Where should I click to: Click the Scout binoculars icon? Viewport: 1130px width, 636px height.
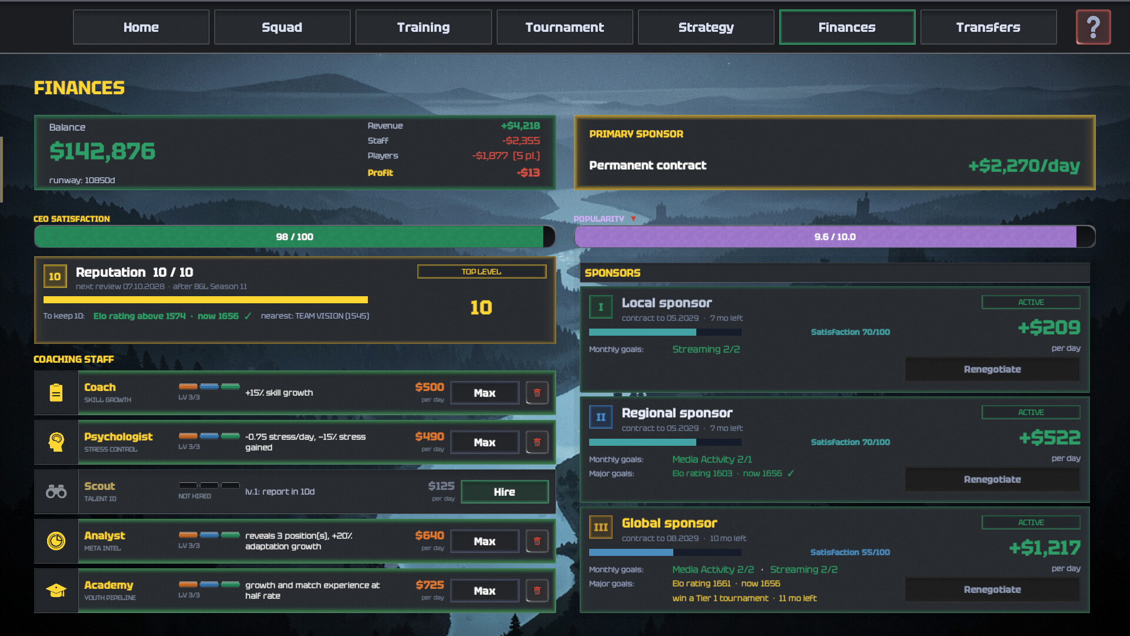click(x=56, y=492)
